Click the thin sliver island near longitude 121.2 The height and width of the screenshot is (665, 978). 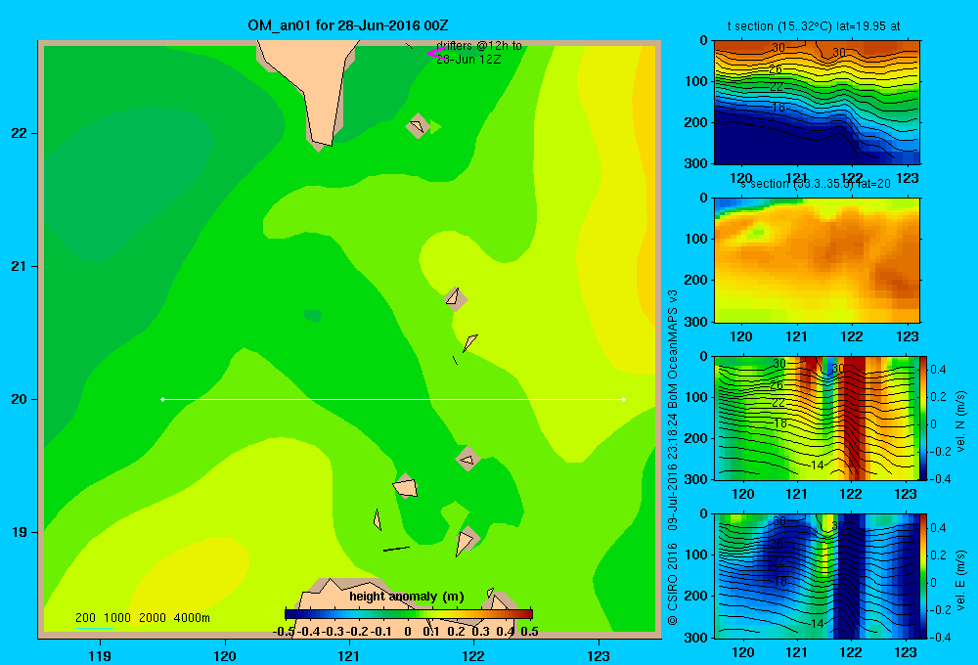pyautogui.click(x=377, y=519)
